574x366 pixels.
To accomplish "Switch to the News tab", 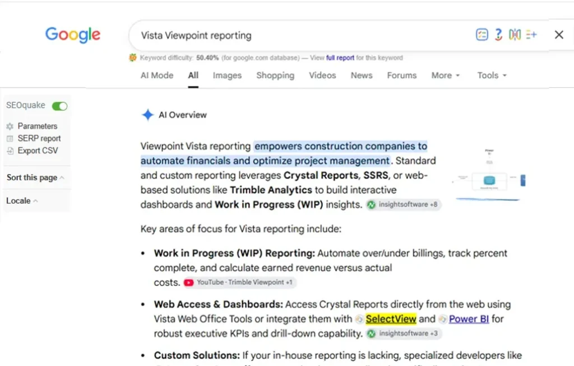I will tap(362, 76).
